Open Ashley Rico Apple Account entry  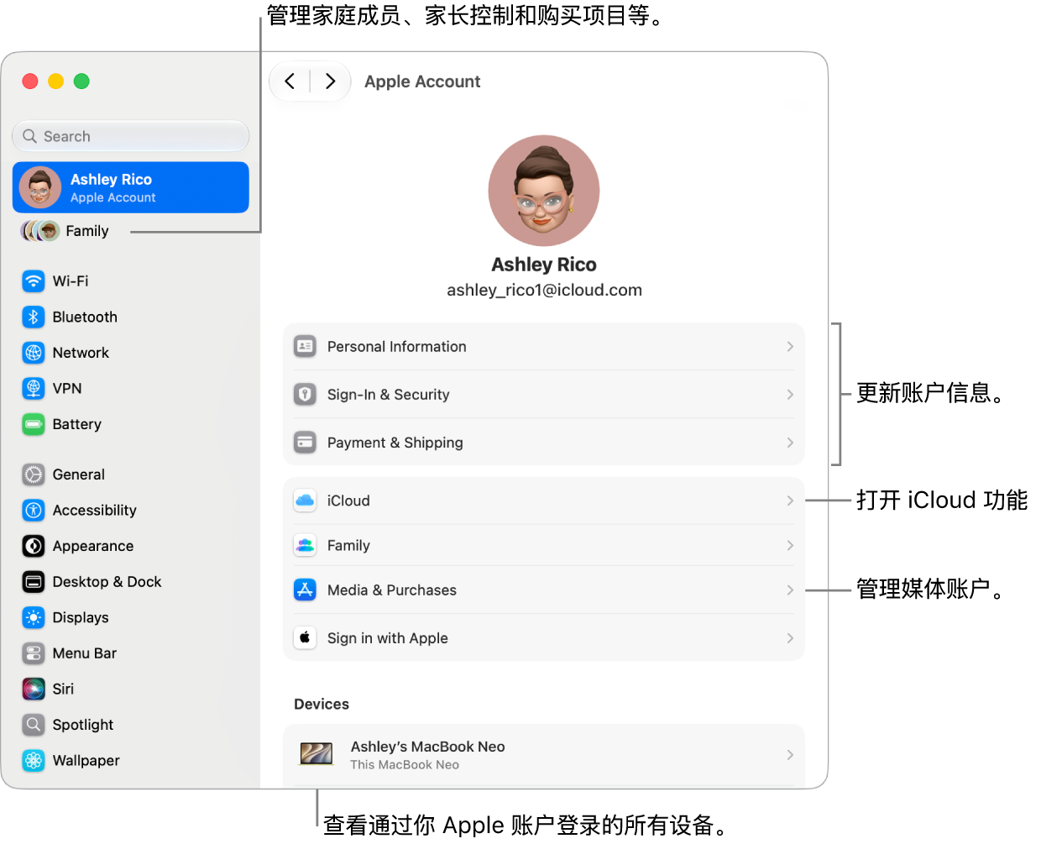(131, 187)
